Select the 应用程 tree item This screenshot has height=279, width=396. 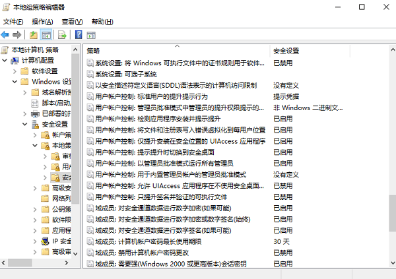[x=61, y=231]
